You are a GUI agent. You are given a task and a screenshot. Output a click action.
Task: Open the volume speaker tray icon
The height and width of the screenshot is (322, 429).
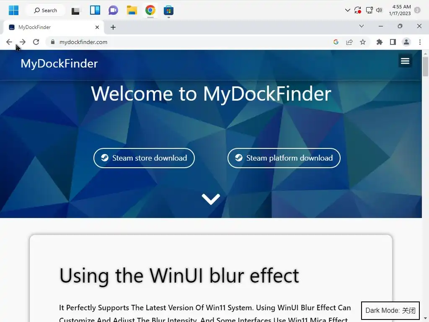pos(379,10)
